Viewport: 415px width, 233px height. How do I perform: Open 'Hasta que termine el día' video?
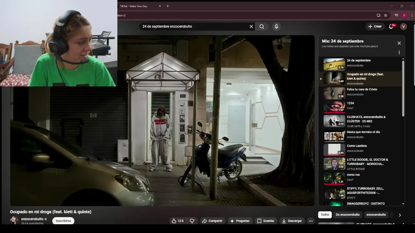click(361, 136)
